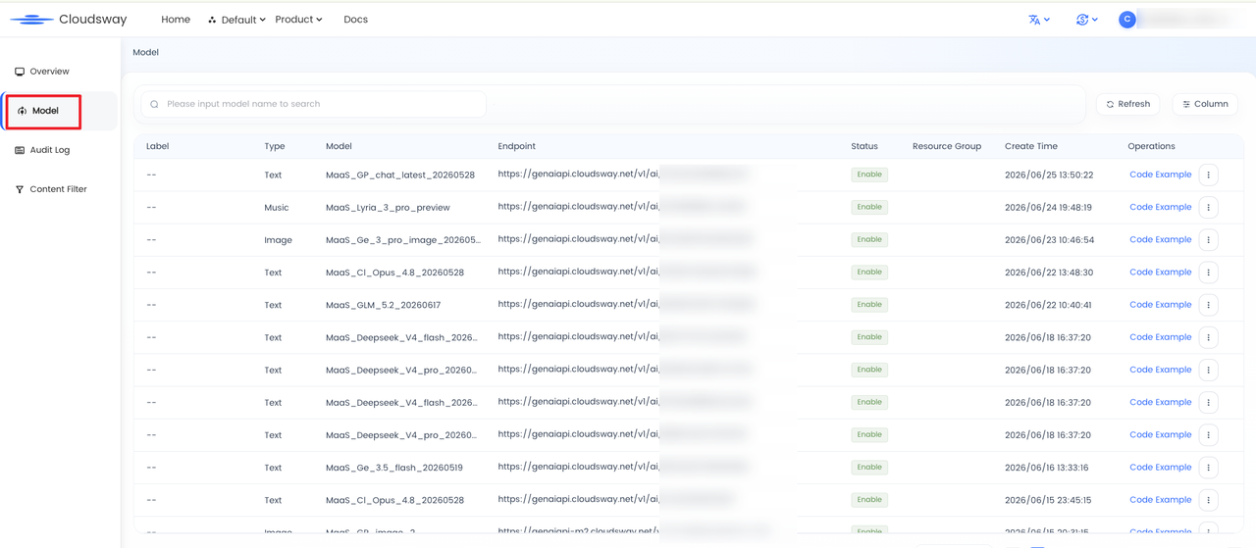The image size is (1256, 548).
Task: Open more options for MaaS_Ge_3.5_flash_20260519 row
Action: [1208, 468]
